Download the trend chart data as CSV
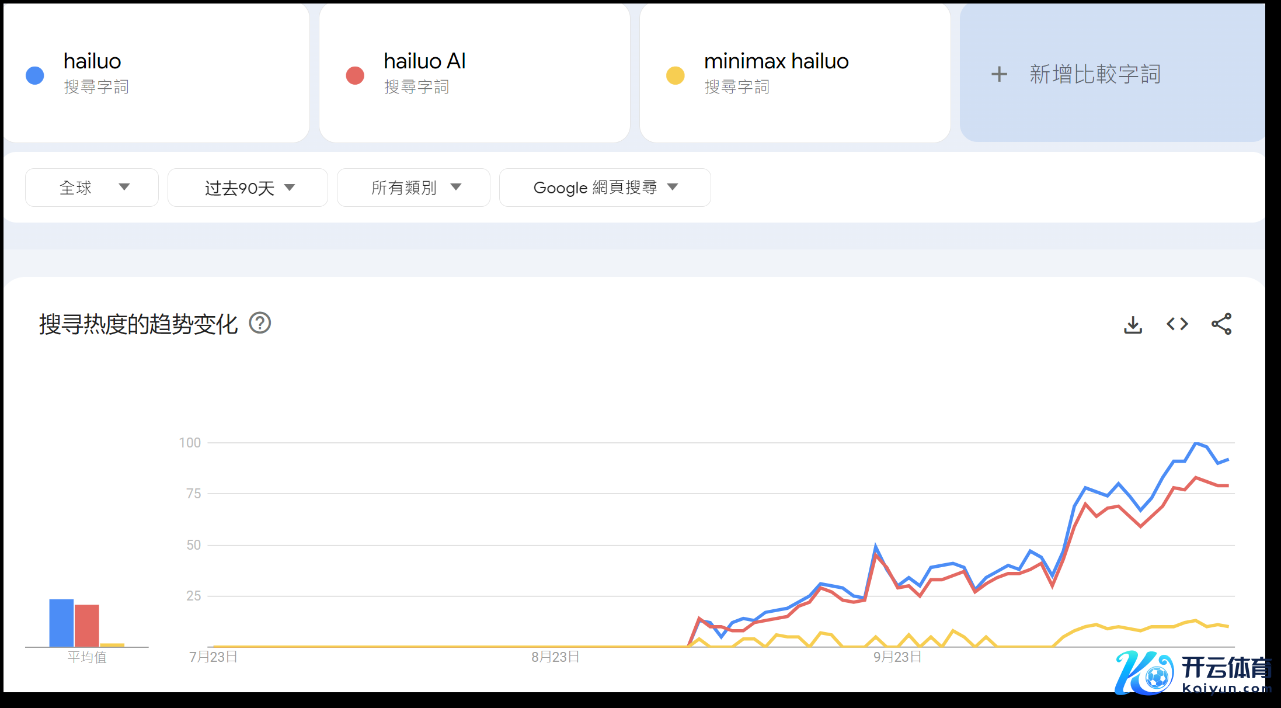The width and height of the screenshot is (1281, 708). coord(1133,324)
